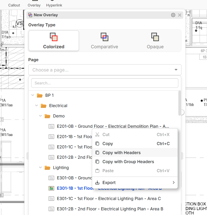Close the New Overlay panel
207x215 pixels.
coord(180,15)
